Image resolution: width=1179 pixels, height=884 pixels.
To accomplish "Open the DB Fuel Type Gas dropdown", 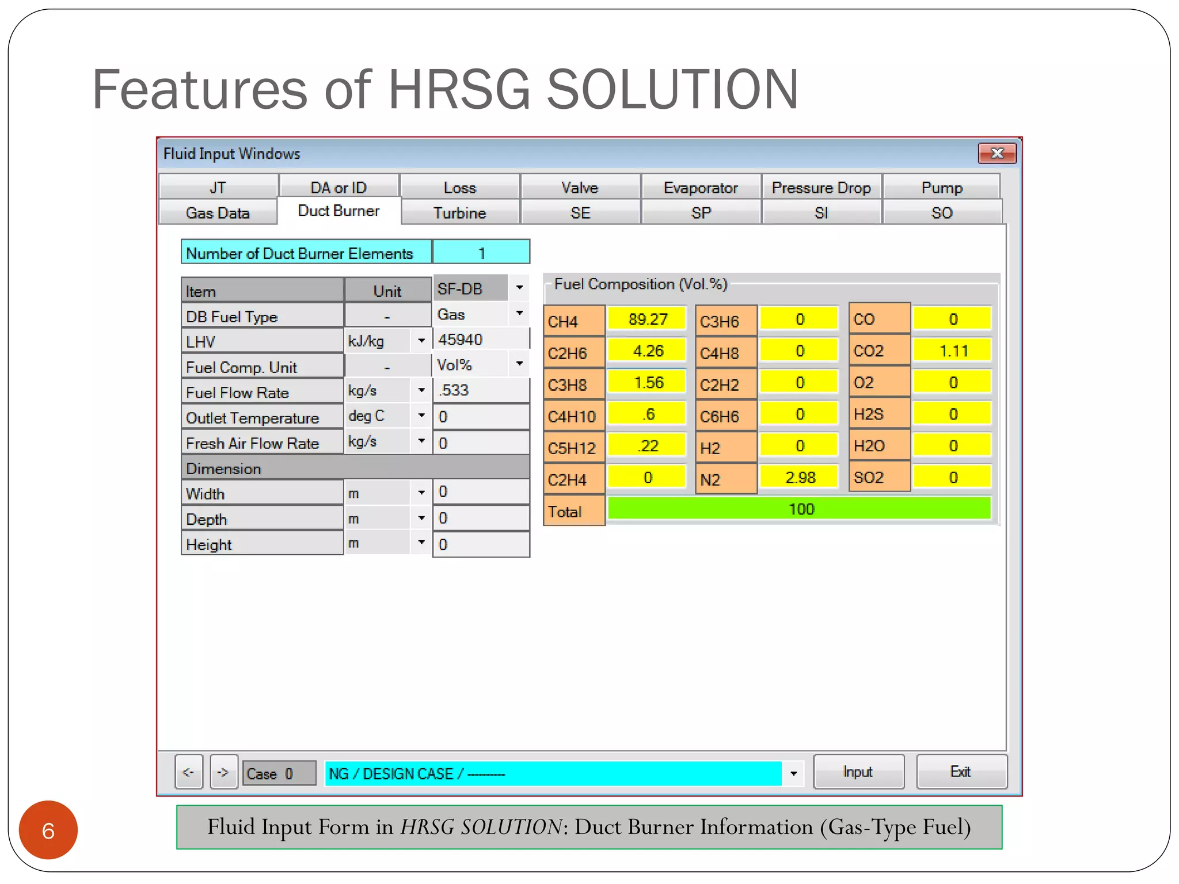I will tap(519, 313).
